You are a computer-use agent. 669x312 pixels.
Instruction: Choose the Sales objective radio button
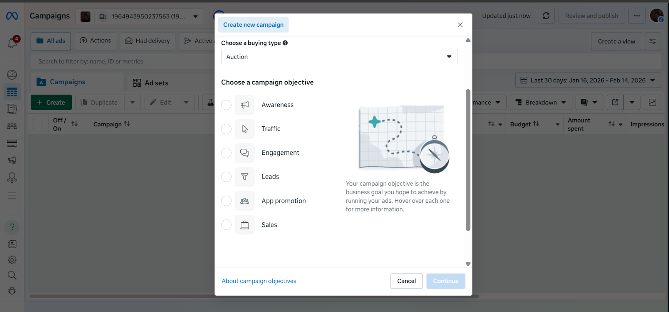click(x=226, y=225)
